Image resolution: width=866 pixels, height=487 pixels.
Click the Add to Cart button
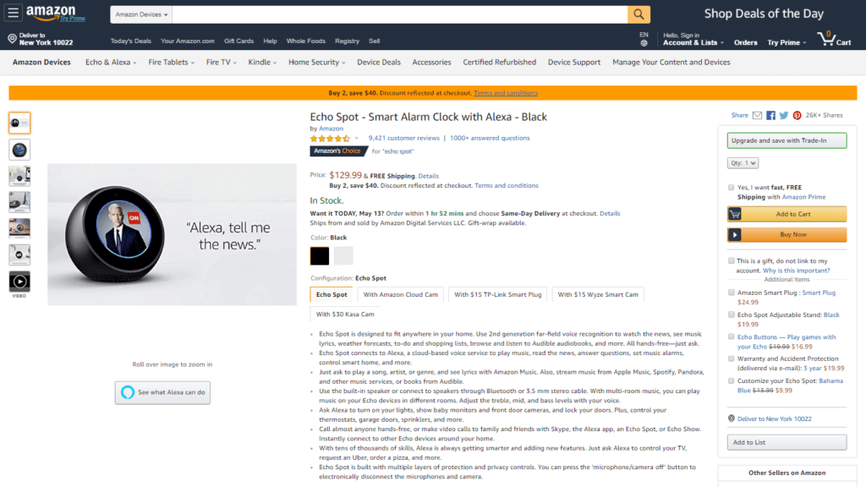(787, 214)
